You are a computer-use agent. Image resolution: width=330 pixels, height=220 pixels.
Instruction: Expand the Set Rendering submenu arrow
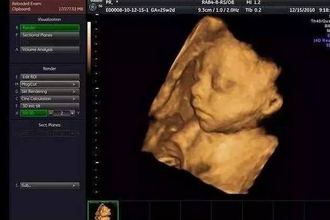point(74,92)
